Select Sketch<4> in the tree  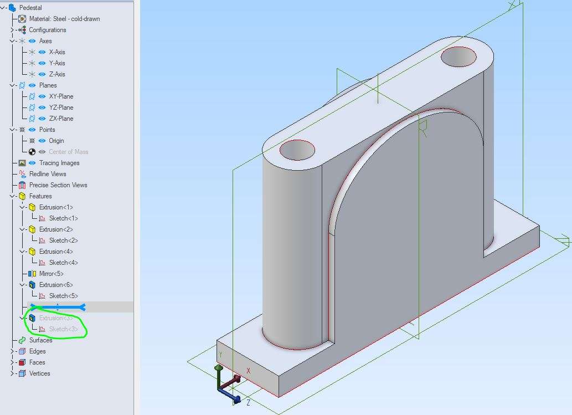click(64, 263)
